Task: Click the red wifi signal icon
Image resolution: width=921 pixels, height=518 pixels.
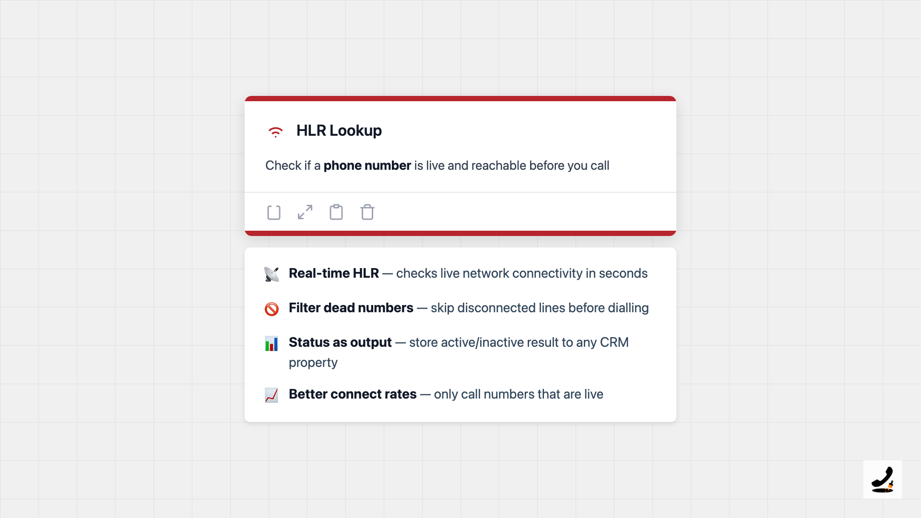Action: click(275, 131)
